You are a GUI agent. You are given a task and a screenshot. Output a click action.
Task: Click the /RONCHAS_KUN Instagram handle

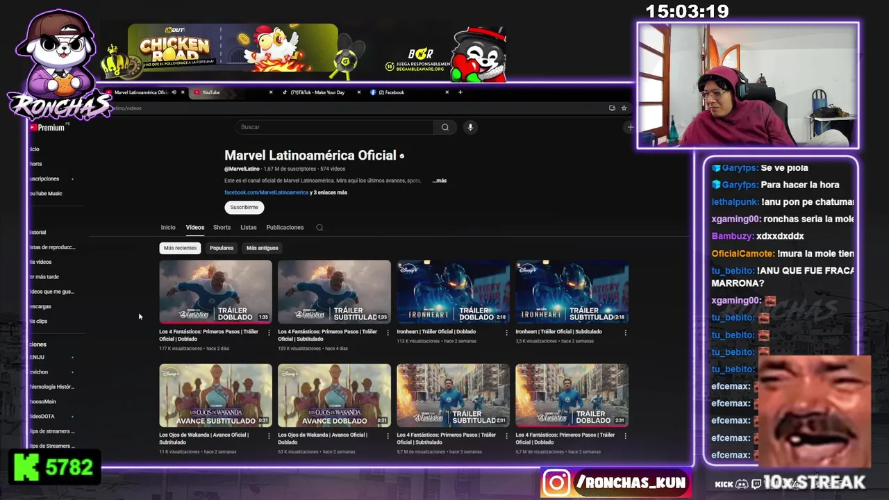(x=631, y=483)
